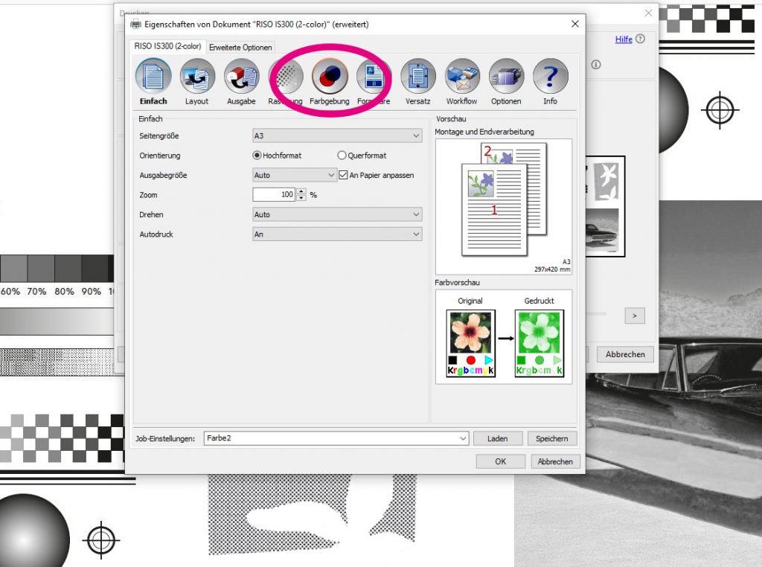This screenshot has width=762, height=567.
Task: Select Querformat orientation
Action: click(342, 156)
